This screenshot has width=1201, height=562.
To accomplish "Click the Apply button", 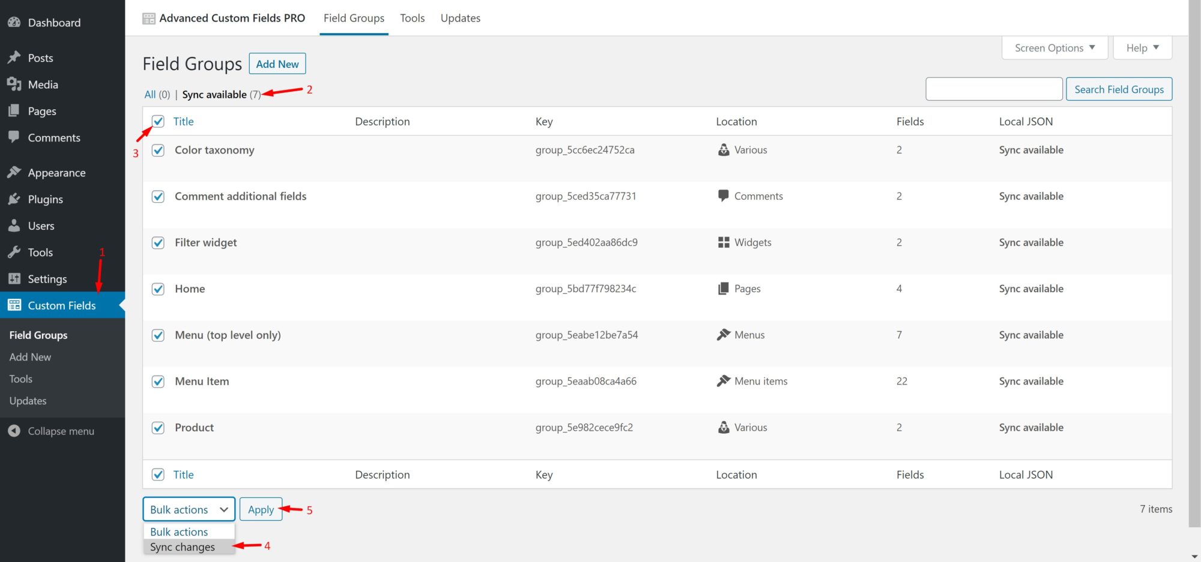I will (261, 509).
